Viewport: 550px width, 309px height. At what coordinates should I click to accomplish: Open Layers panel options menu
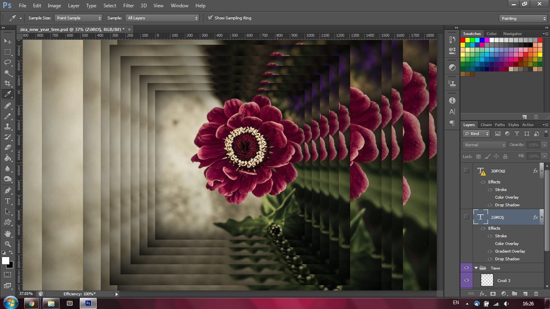pos(545,125)
